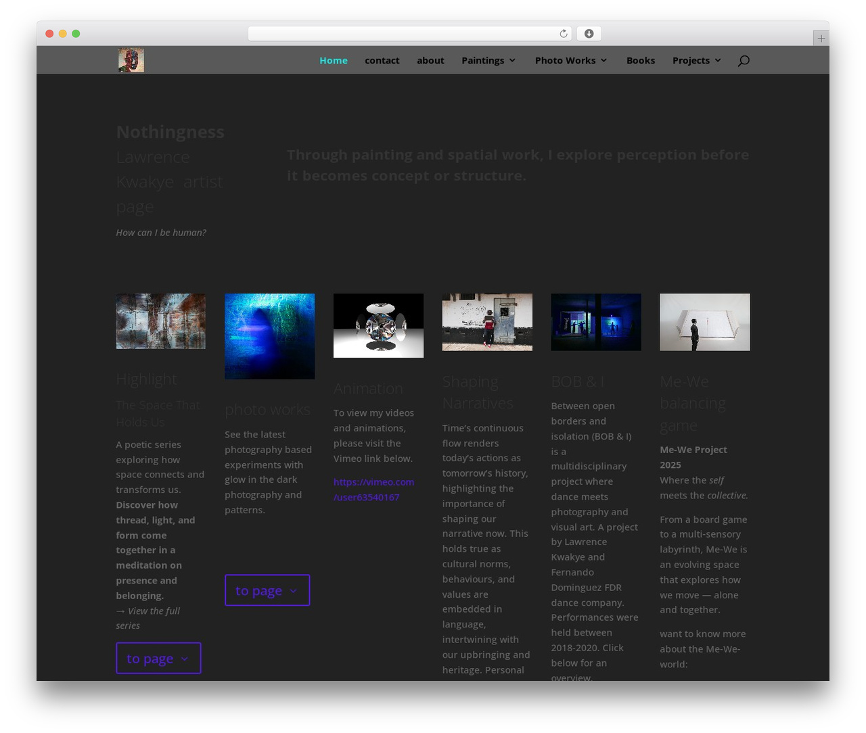Go to the Home menu item
866x733 pixels.
tap(334, 60)
